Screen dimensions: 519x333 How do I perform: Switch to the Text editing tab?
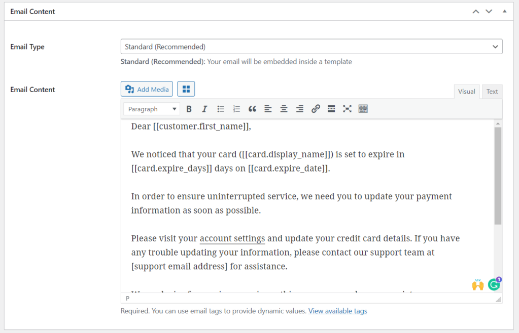coord(492,91)
